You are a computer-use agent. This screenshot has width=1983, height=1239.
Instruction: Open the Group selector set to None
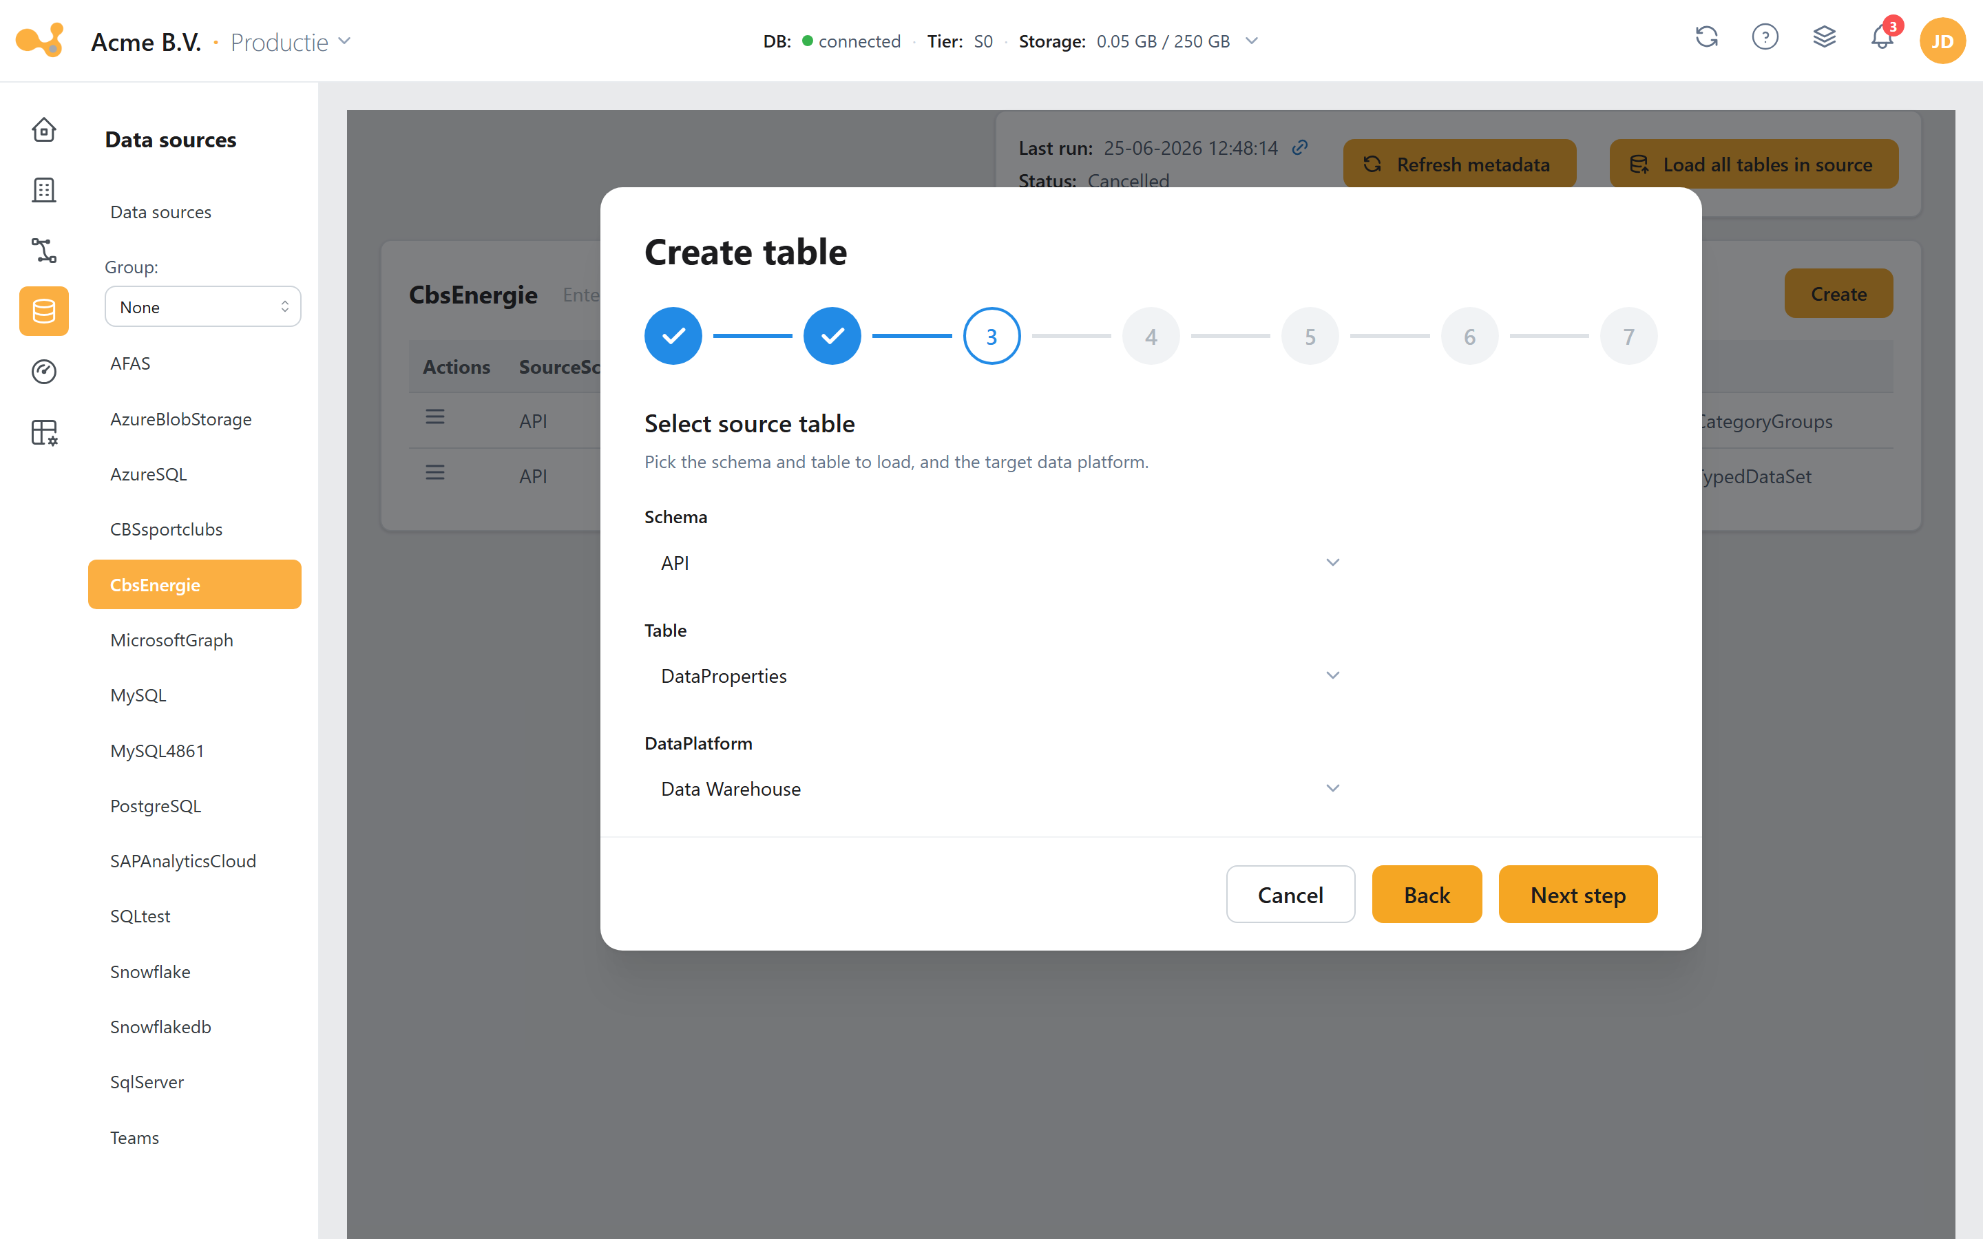pos(203,306)
